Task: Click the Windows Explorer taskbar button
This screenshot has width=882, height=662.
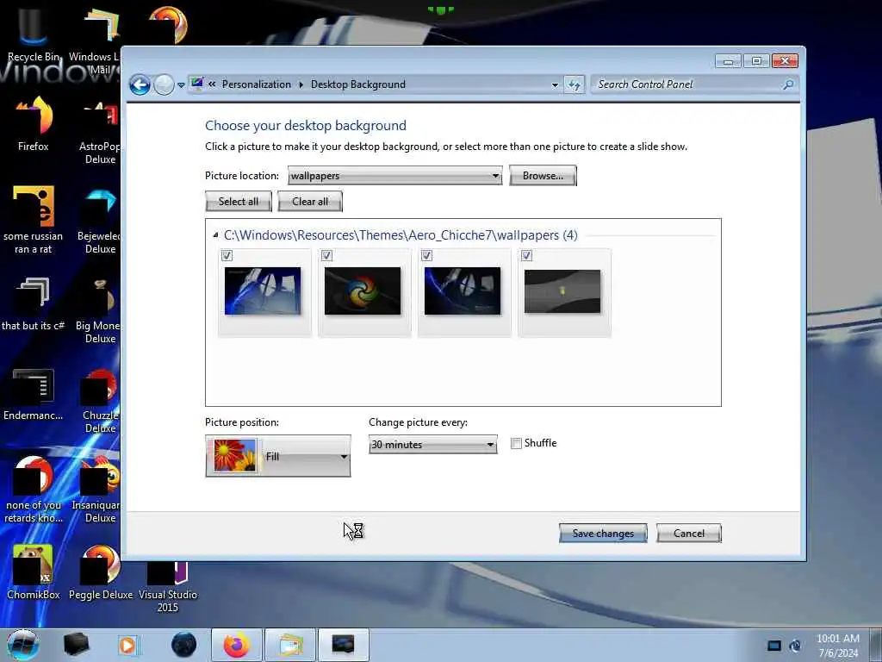Action: (x=289, y=645)
